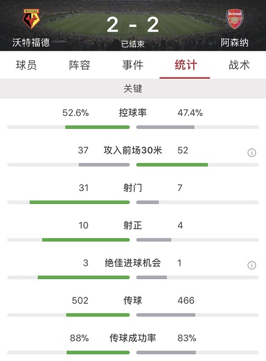Open the 战术 tab

tap(239, 65)
